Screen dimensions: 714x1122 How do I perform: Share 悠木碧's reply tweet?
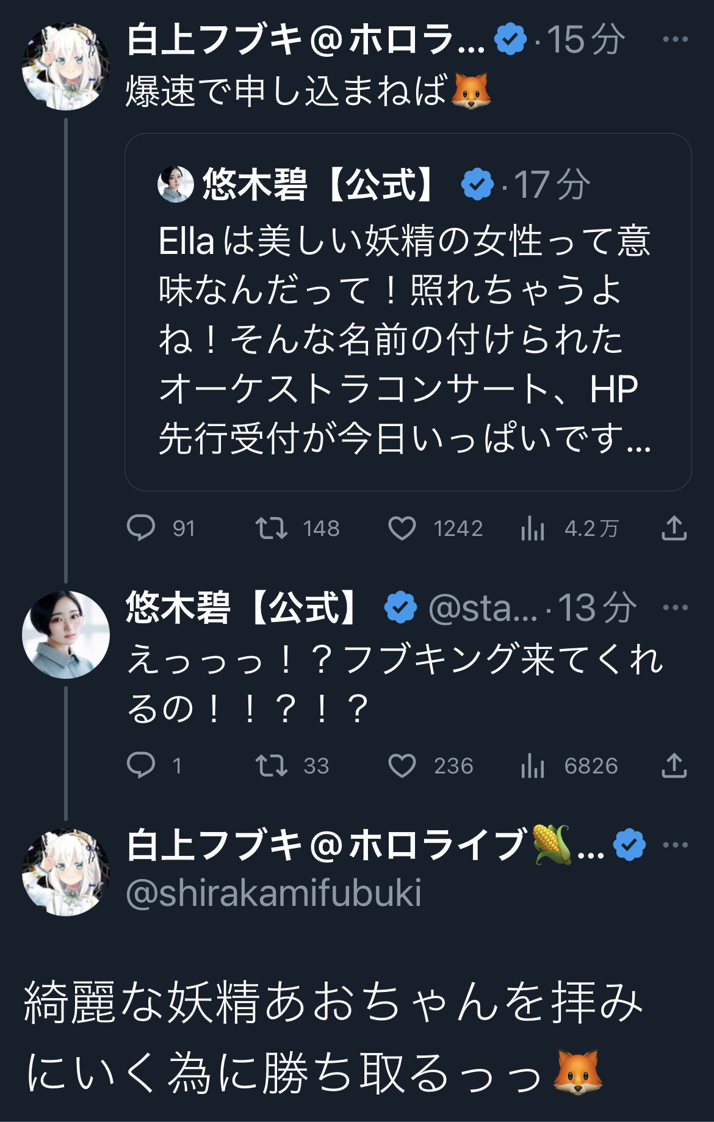pyautogui.click(x=674, y=765)
